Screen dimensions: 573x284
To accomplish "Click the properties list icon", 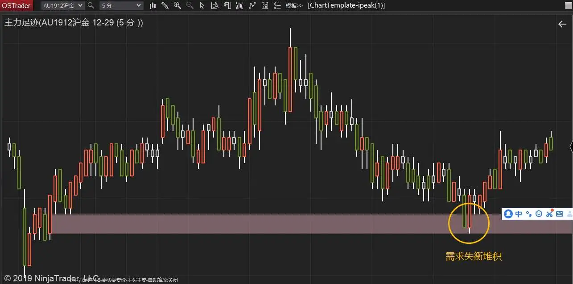I will click(x=277, y=5).
